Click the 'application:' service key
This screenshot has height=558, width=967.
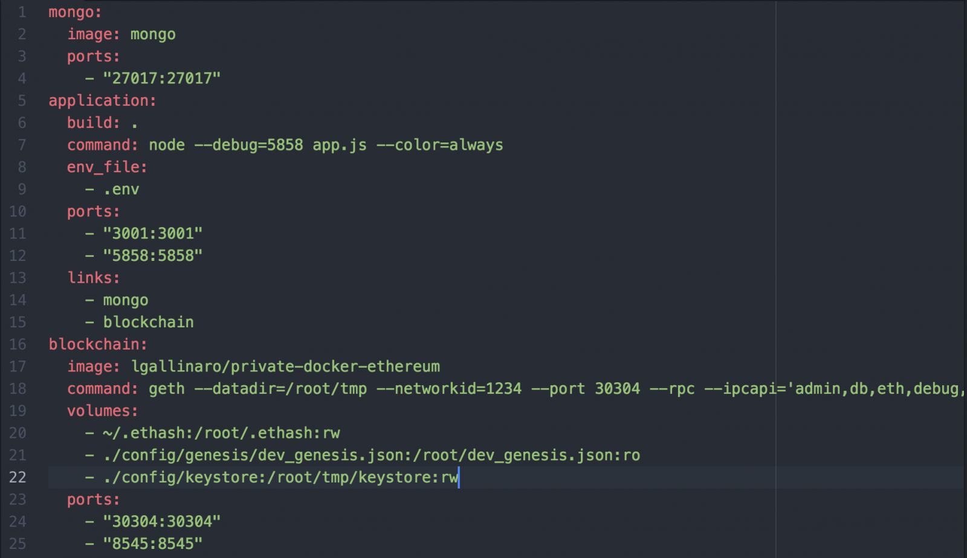tap(102, 101)
